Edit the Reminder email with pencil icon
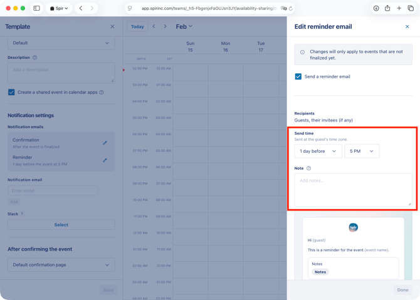Screen dimensions: 420x300 tap(105, 160)
